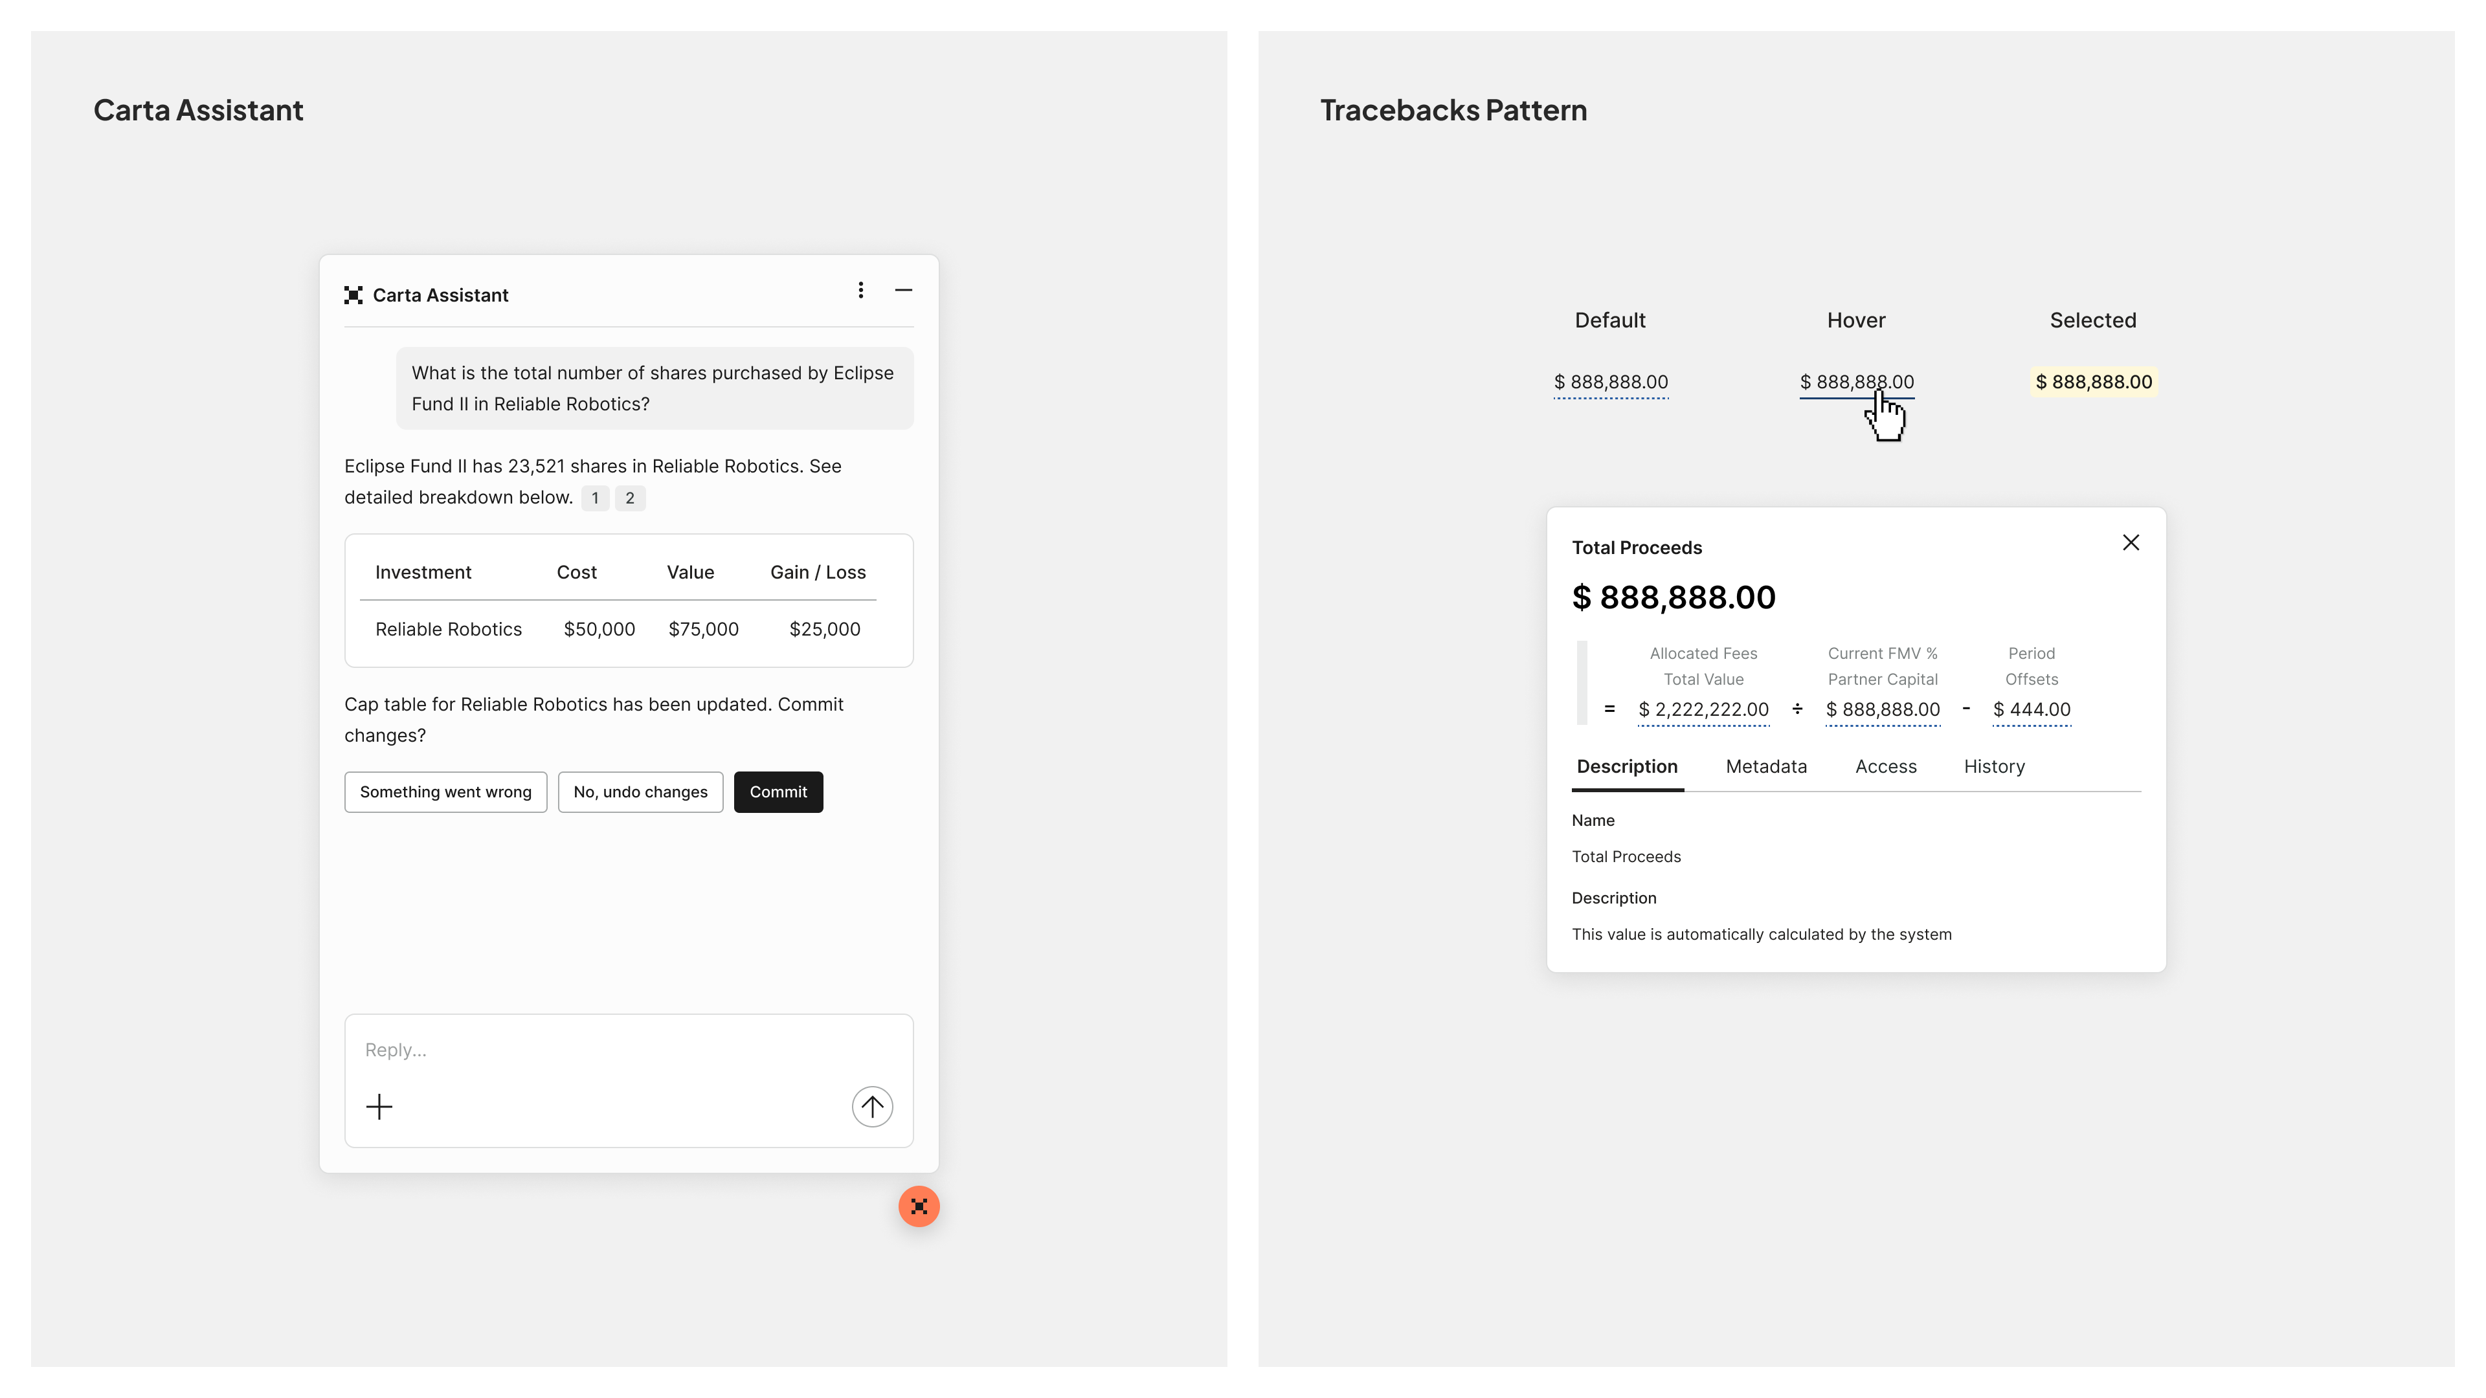The width and height of the screenshot is (2486, 1398).
Task: Close the Total Proceeds popover
Action: coord(2131,542)
